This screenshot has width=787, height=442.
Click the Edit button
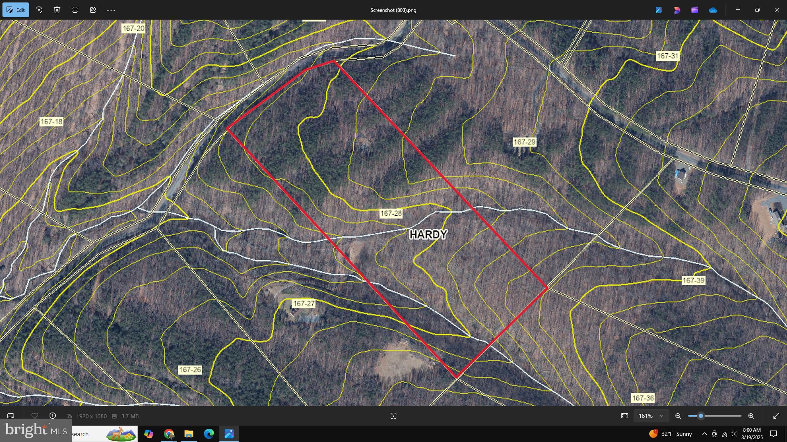point(16,10)
